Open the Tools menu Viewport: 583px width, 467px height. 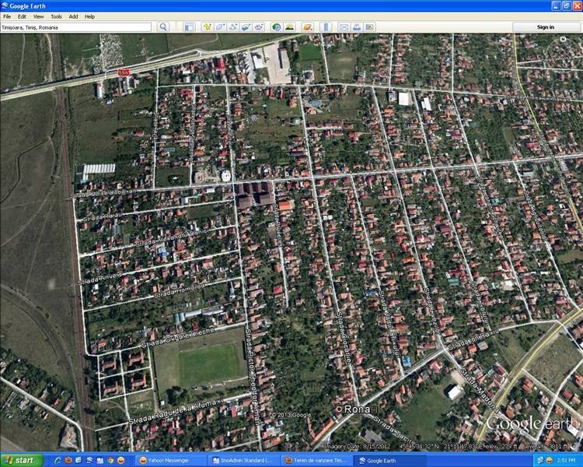(x=56, y=16)
